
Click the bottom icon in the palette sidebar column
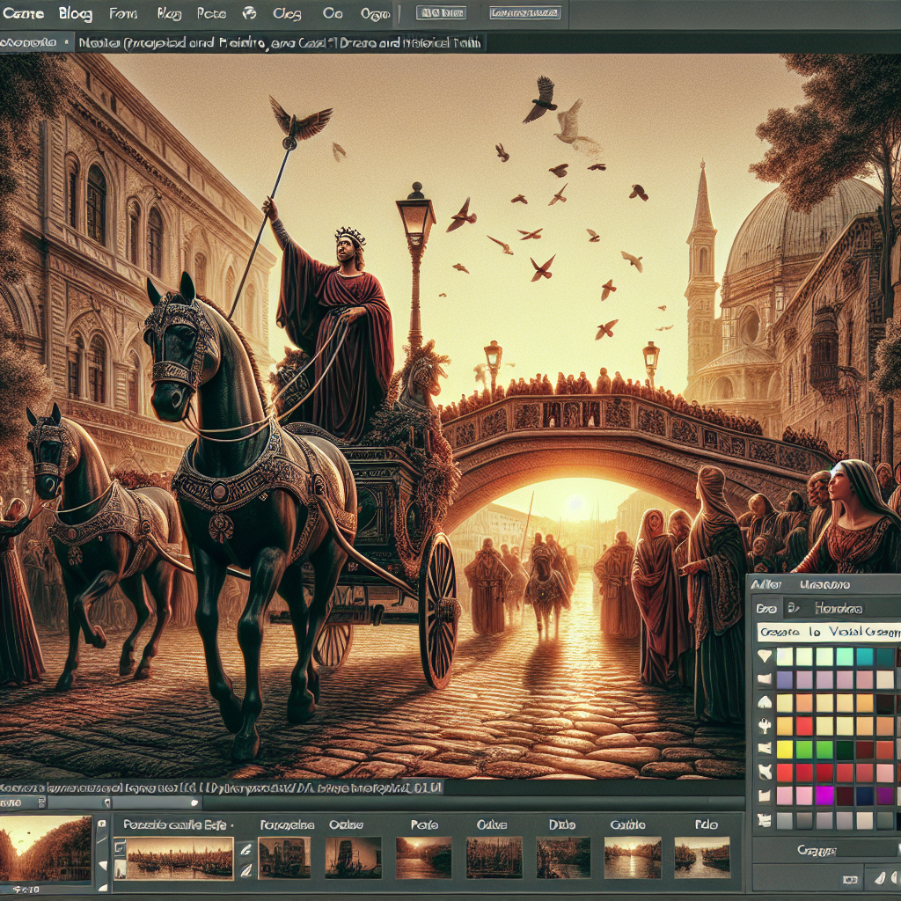pos(763,820)
